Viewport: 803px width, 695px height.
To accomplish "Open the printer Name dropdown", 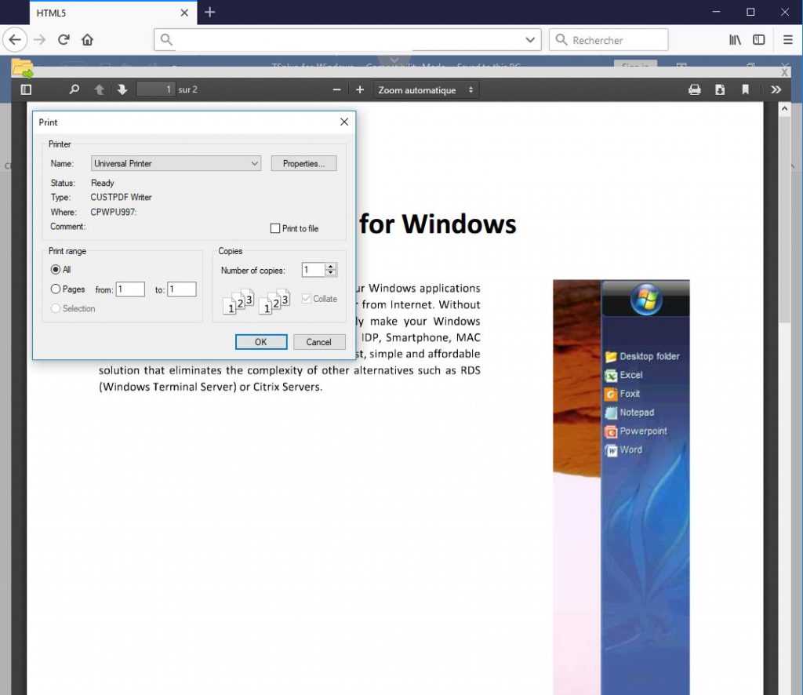I will coord(176,163).
